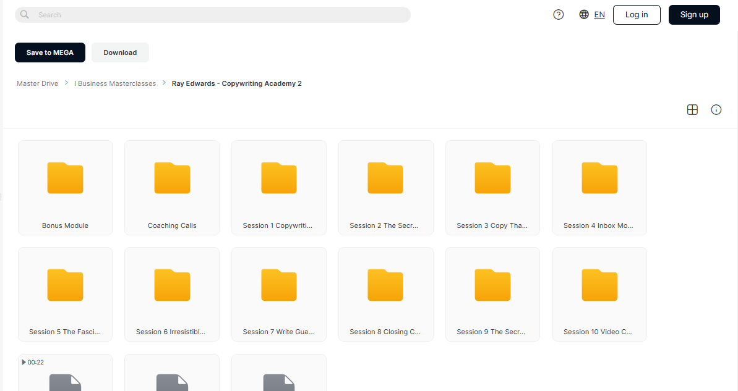Go to Master Drive breadcrumb
738x391 pixels.
click(x=38, y=83)
